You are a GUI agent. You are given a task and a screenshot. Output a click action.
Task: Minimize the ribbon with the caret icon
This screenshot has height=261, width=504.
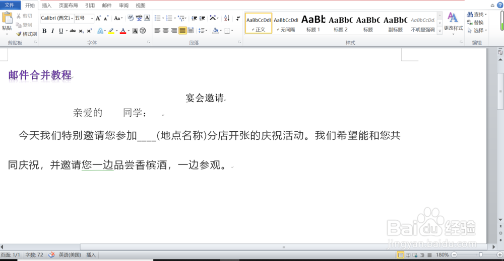[492, 6]
